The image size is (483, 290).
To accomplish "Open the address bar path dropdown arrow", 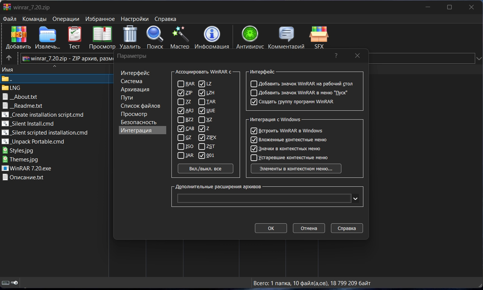I will pos(479,58).
